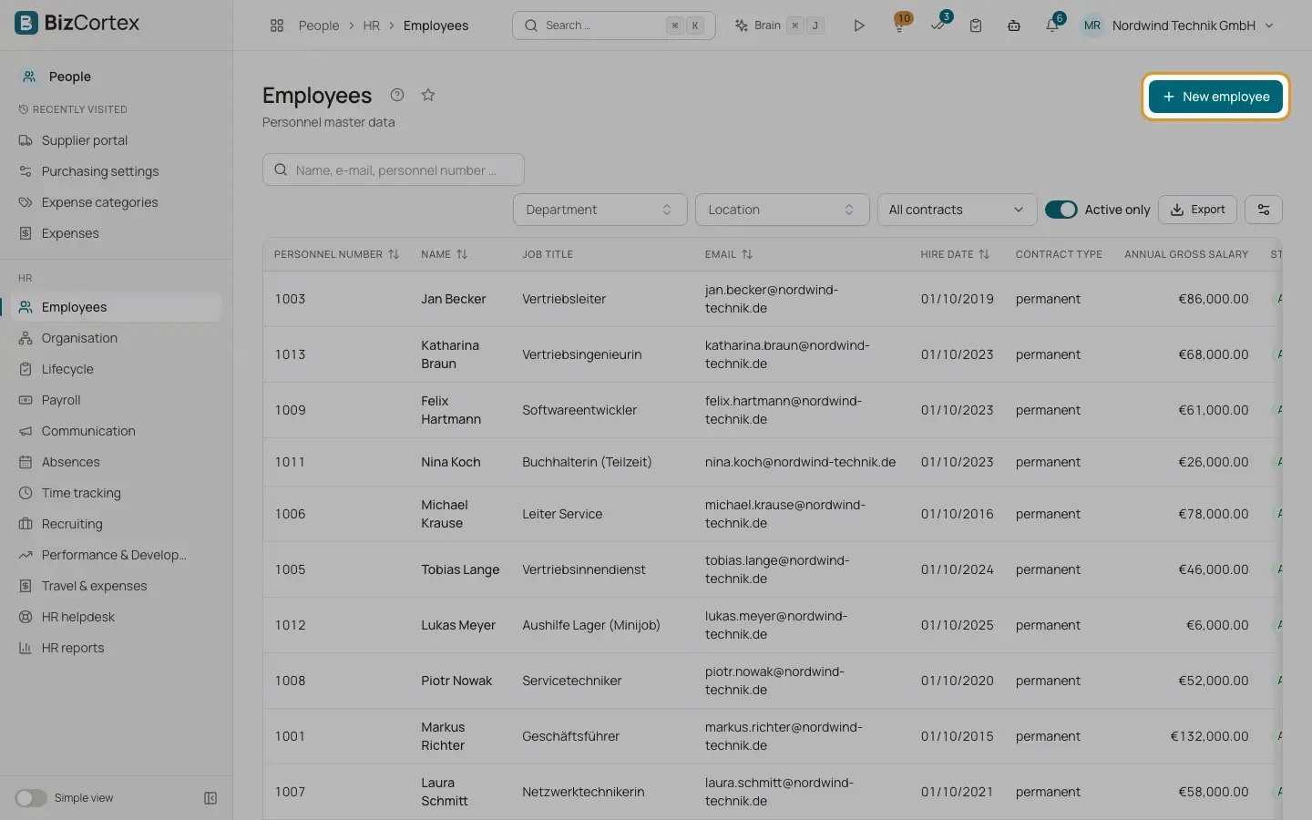Click the Export button
The height and width of the screenshot is (820, 1312).
[1197, 210]
